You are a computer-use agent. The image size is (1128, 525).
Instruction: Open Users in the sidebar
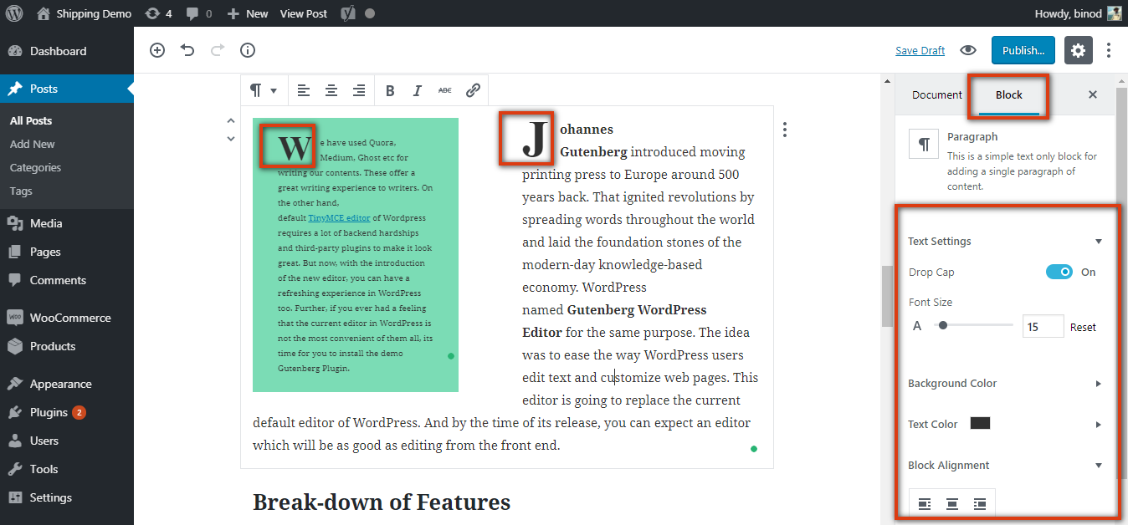(67, 441)
